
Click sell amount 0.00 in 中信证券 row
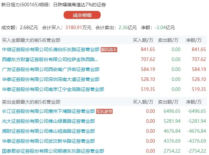click(176, 49)
